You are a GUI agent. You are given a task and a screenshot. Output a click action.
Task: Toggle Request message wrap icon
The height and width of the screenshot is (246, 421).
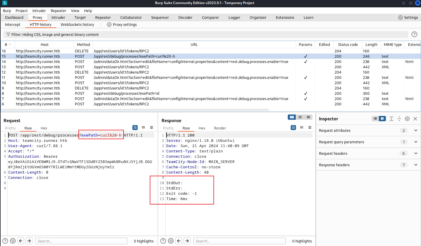click(x=135, y=127)
